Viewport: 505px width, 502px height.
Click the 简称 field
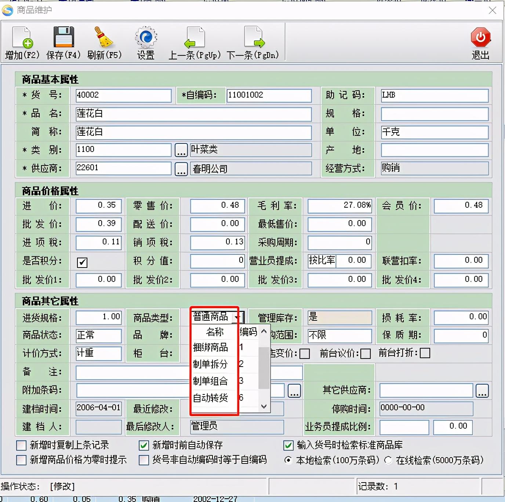194,132
